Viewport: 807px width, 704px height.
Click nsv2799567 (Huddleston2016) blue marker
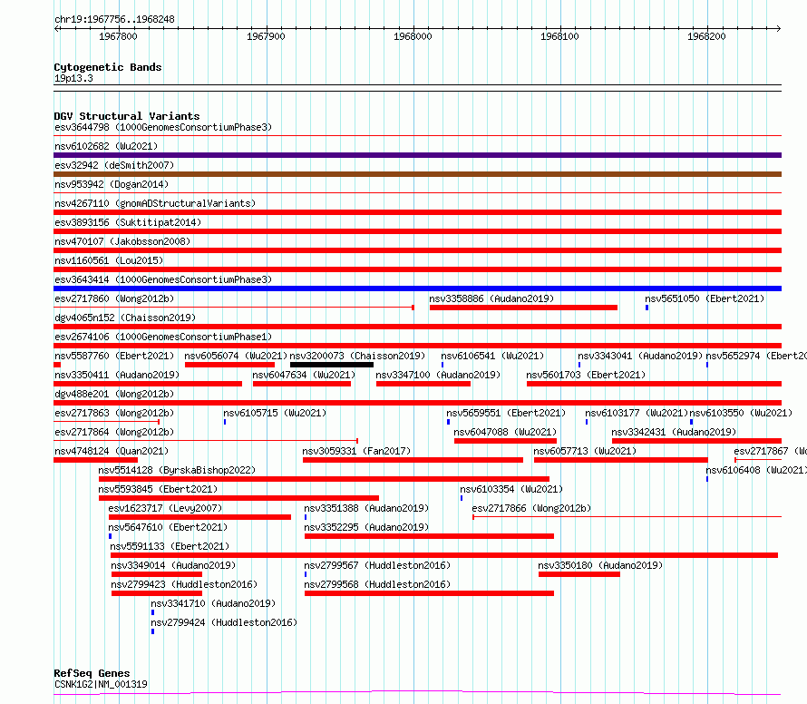[306, 574]
